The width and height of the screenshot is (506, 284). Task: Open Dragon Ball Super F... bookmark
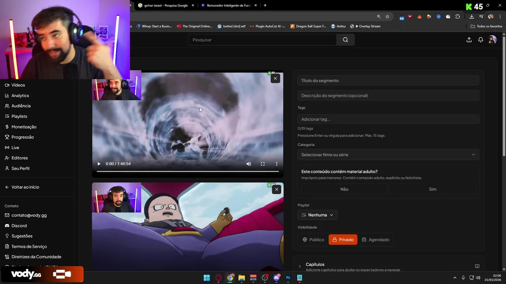point(308,26)
